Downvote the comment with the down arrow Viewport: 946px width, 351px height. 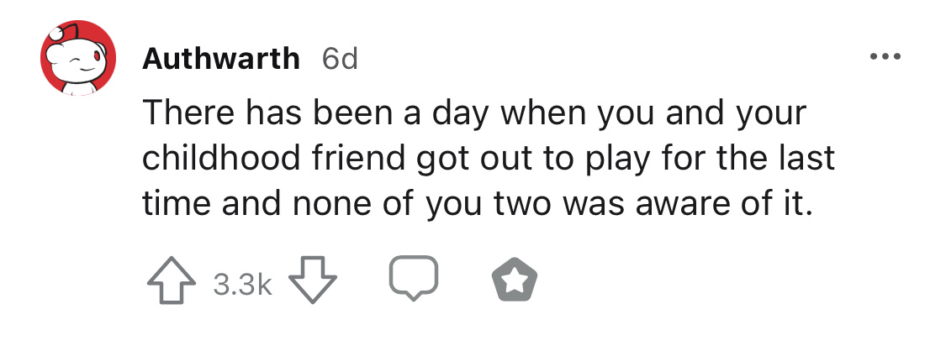[x=313, y=280]
